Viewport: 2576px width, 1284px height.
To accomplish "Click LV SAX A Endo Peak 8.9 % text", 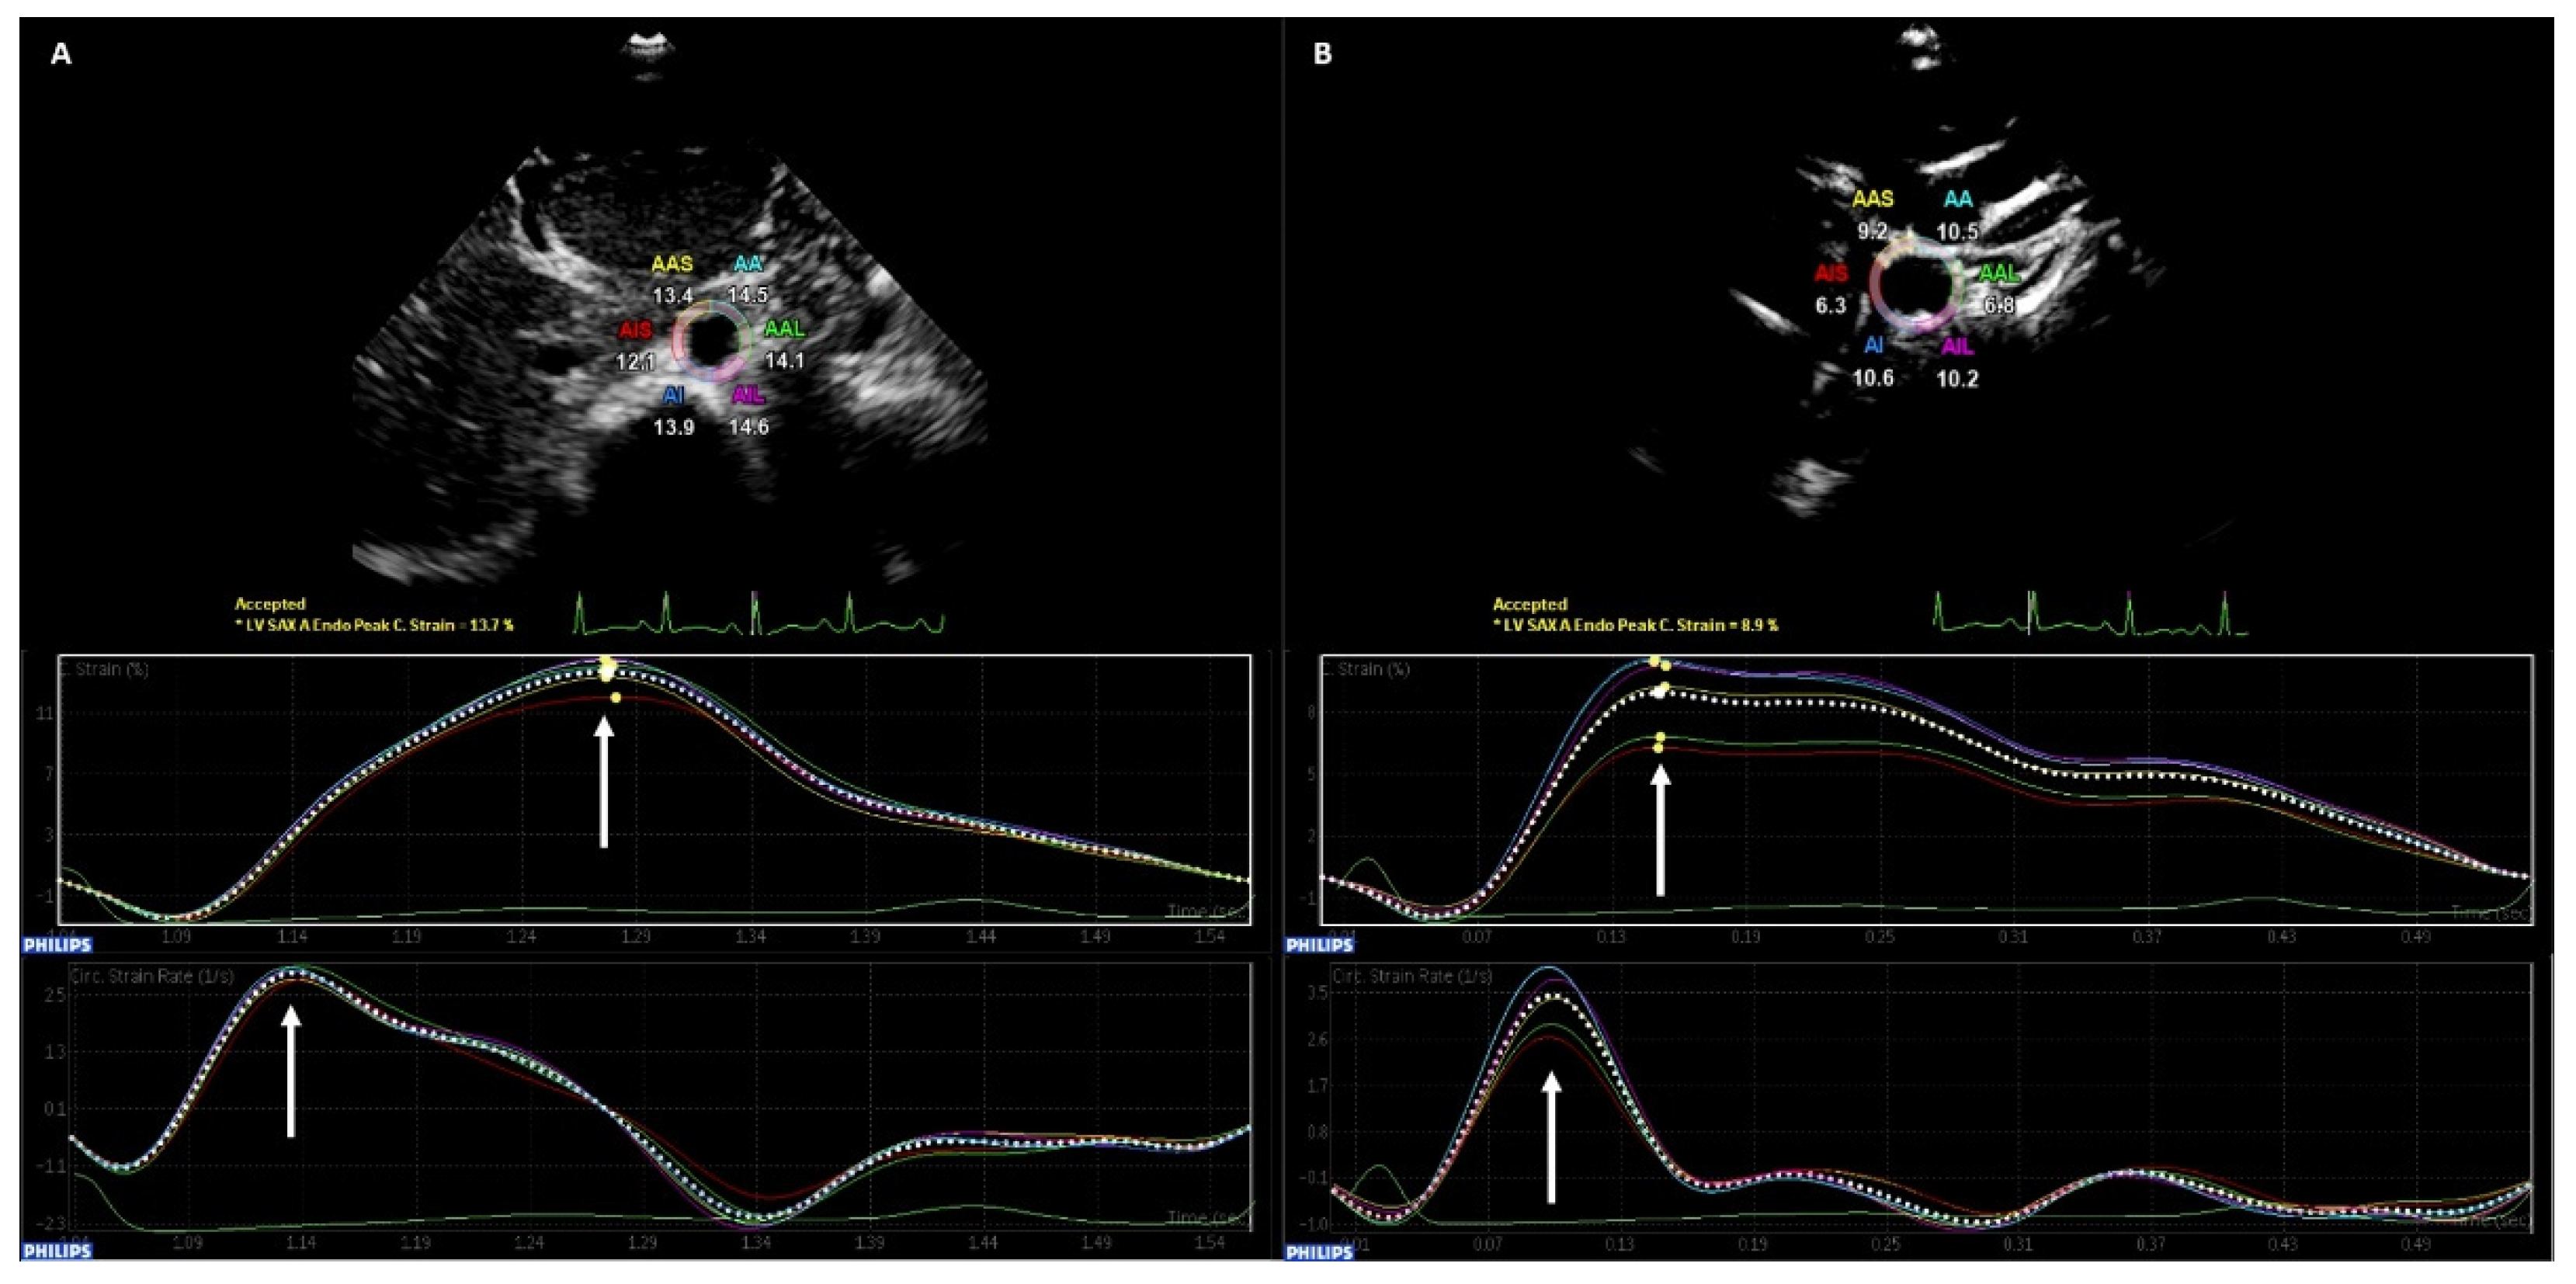I will [x=1635, y=625].
